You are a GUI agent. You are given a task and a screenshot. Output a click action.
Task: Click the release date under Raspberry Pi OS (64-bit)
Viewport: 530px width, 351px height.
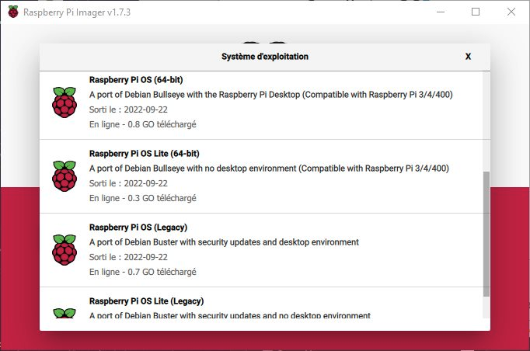pos(128,109)
